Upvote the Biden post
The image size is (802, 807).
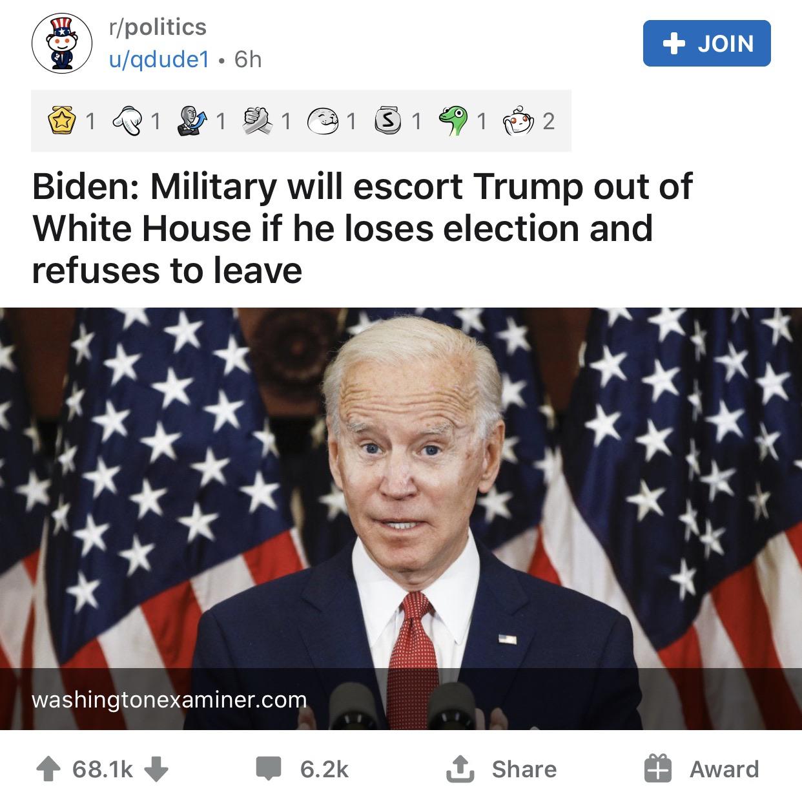point(49,769)
